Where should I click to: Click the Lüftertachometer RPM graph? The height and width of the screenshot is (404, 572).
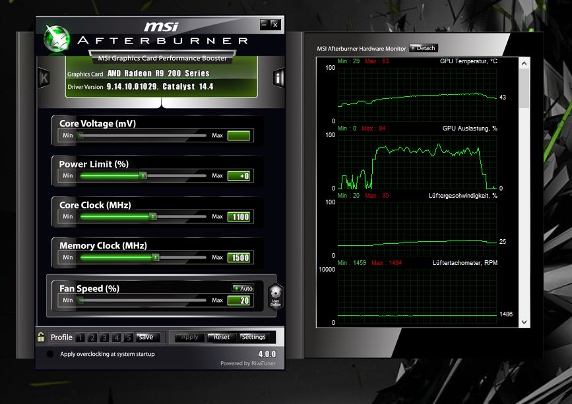[417, 296]
